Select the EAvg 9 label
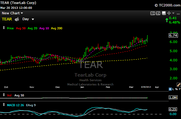The height and width of the screenshot is (119, 181). [x=31, y=105]
